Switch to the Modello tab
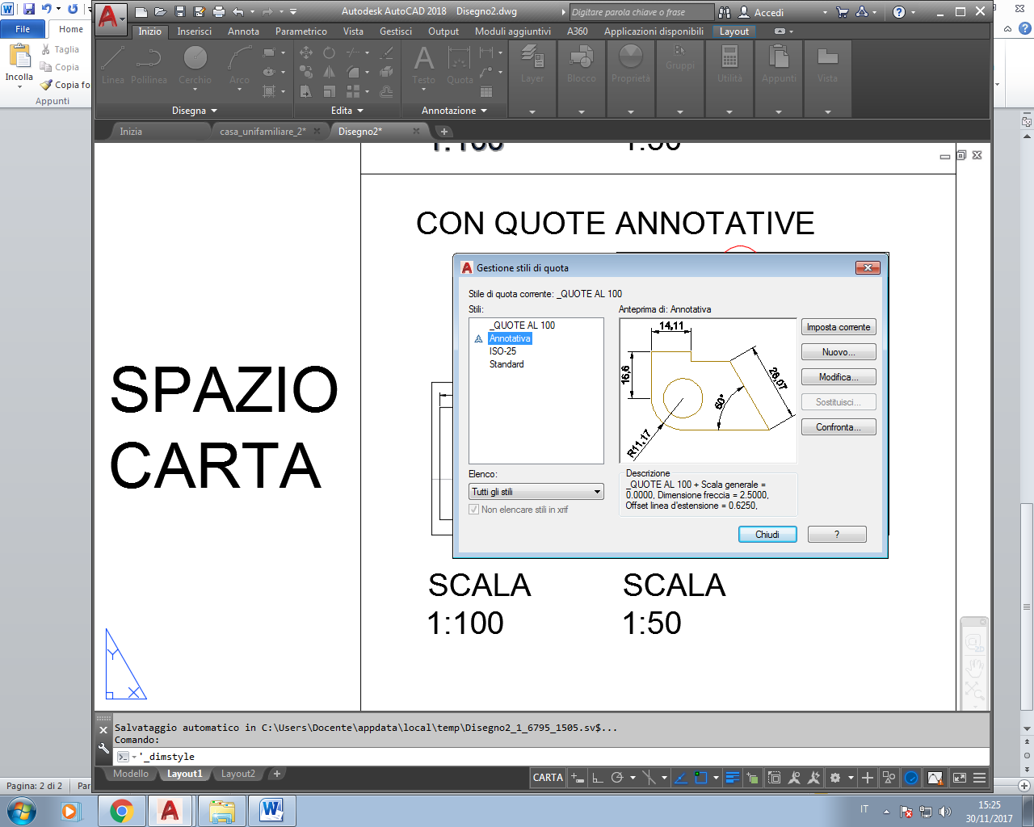Screen dimensions: 1034x827 click(x=131, y=774)
